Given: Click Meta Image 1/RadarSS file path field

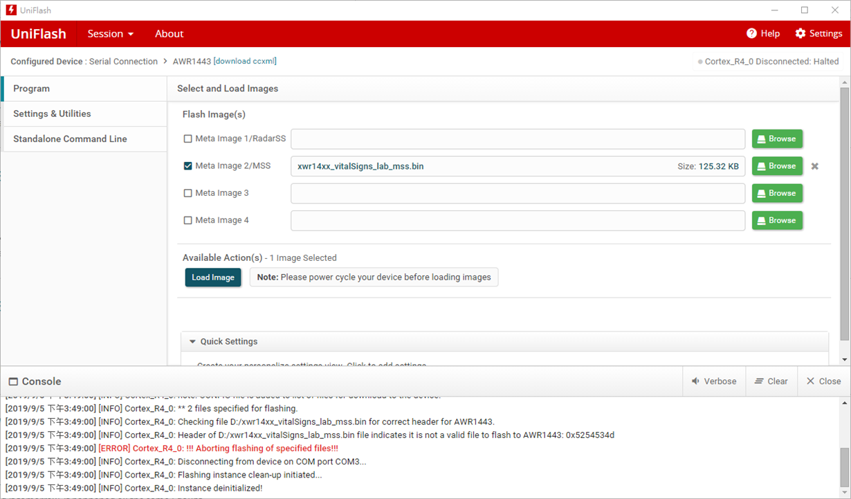Looking at the screenshot, I should click(518, 138).
